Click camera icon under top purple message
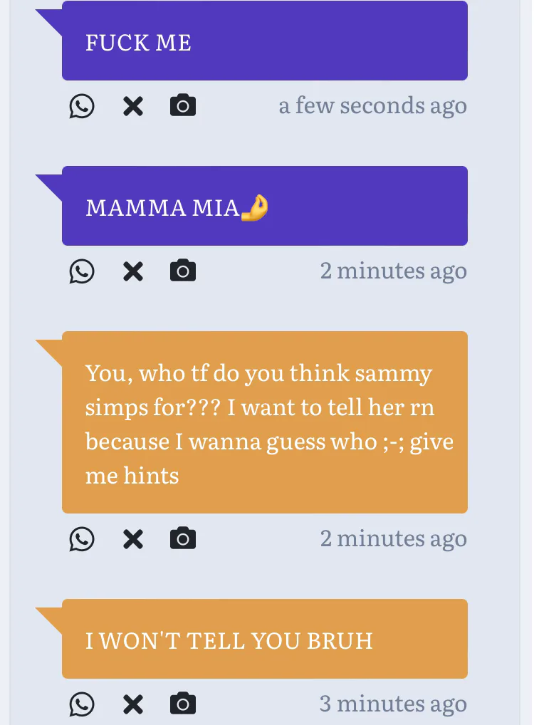This screenshot has width=534, height=725. (x=183, y=106)
